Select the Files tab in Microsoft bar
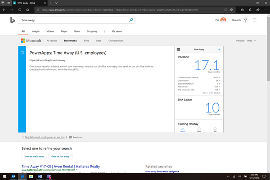Screen dimensions: 270x180 86,40
